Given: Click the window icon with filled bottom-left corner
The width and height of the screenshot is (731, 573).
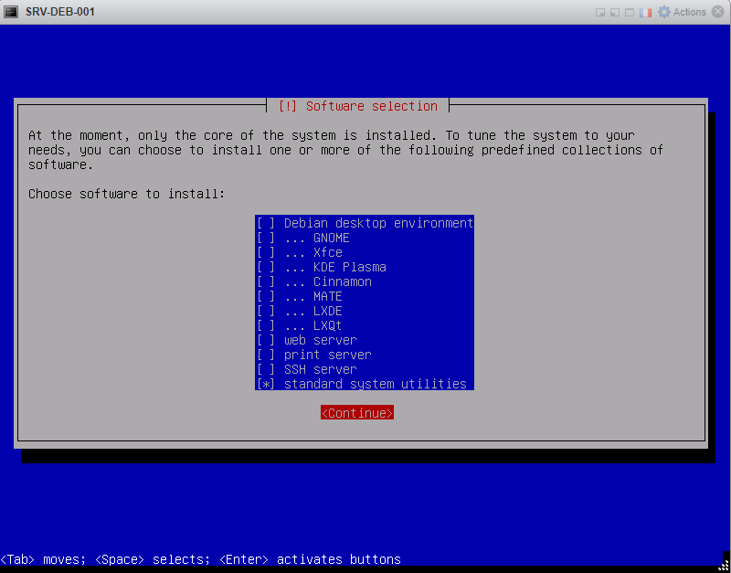Looking at the screenshot, I should [615, 13].
